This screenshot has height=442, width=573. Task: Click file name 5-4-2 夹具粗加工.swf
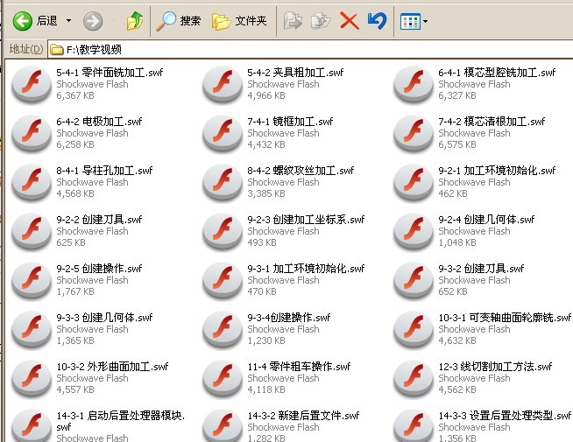pyautogui.click(x=295, y=73)
